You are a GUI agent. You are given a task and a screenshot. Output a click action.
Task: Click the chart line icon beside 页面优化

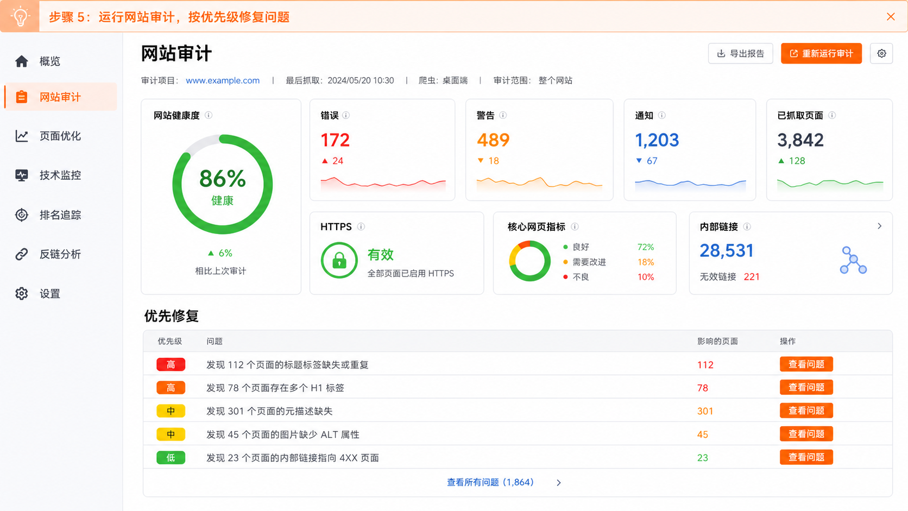[x=22, y=136]
